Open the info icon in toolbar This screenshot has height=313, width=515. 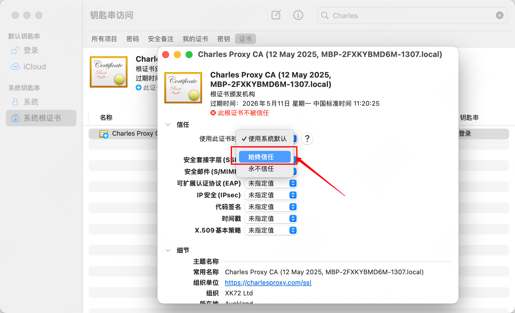298,15
